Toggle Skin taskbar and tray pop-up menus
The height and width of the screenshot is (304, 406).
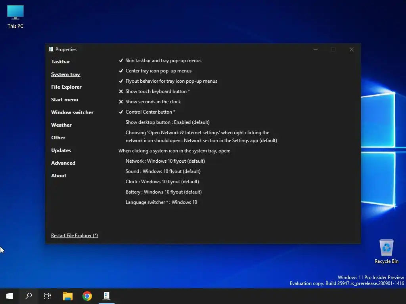click(x=160, y=61)
